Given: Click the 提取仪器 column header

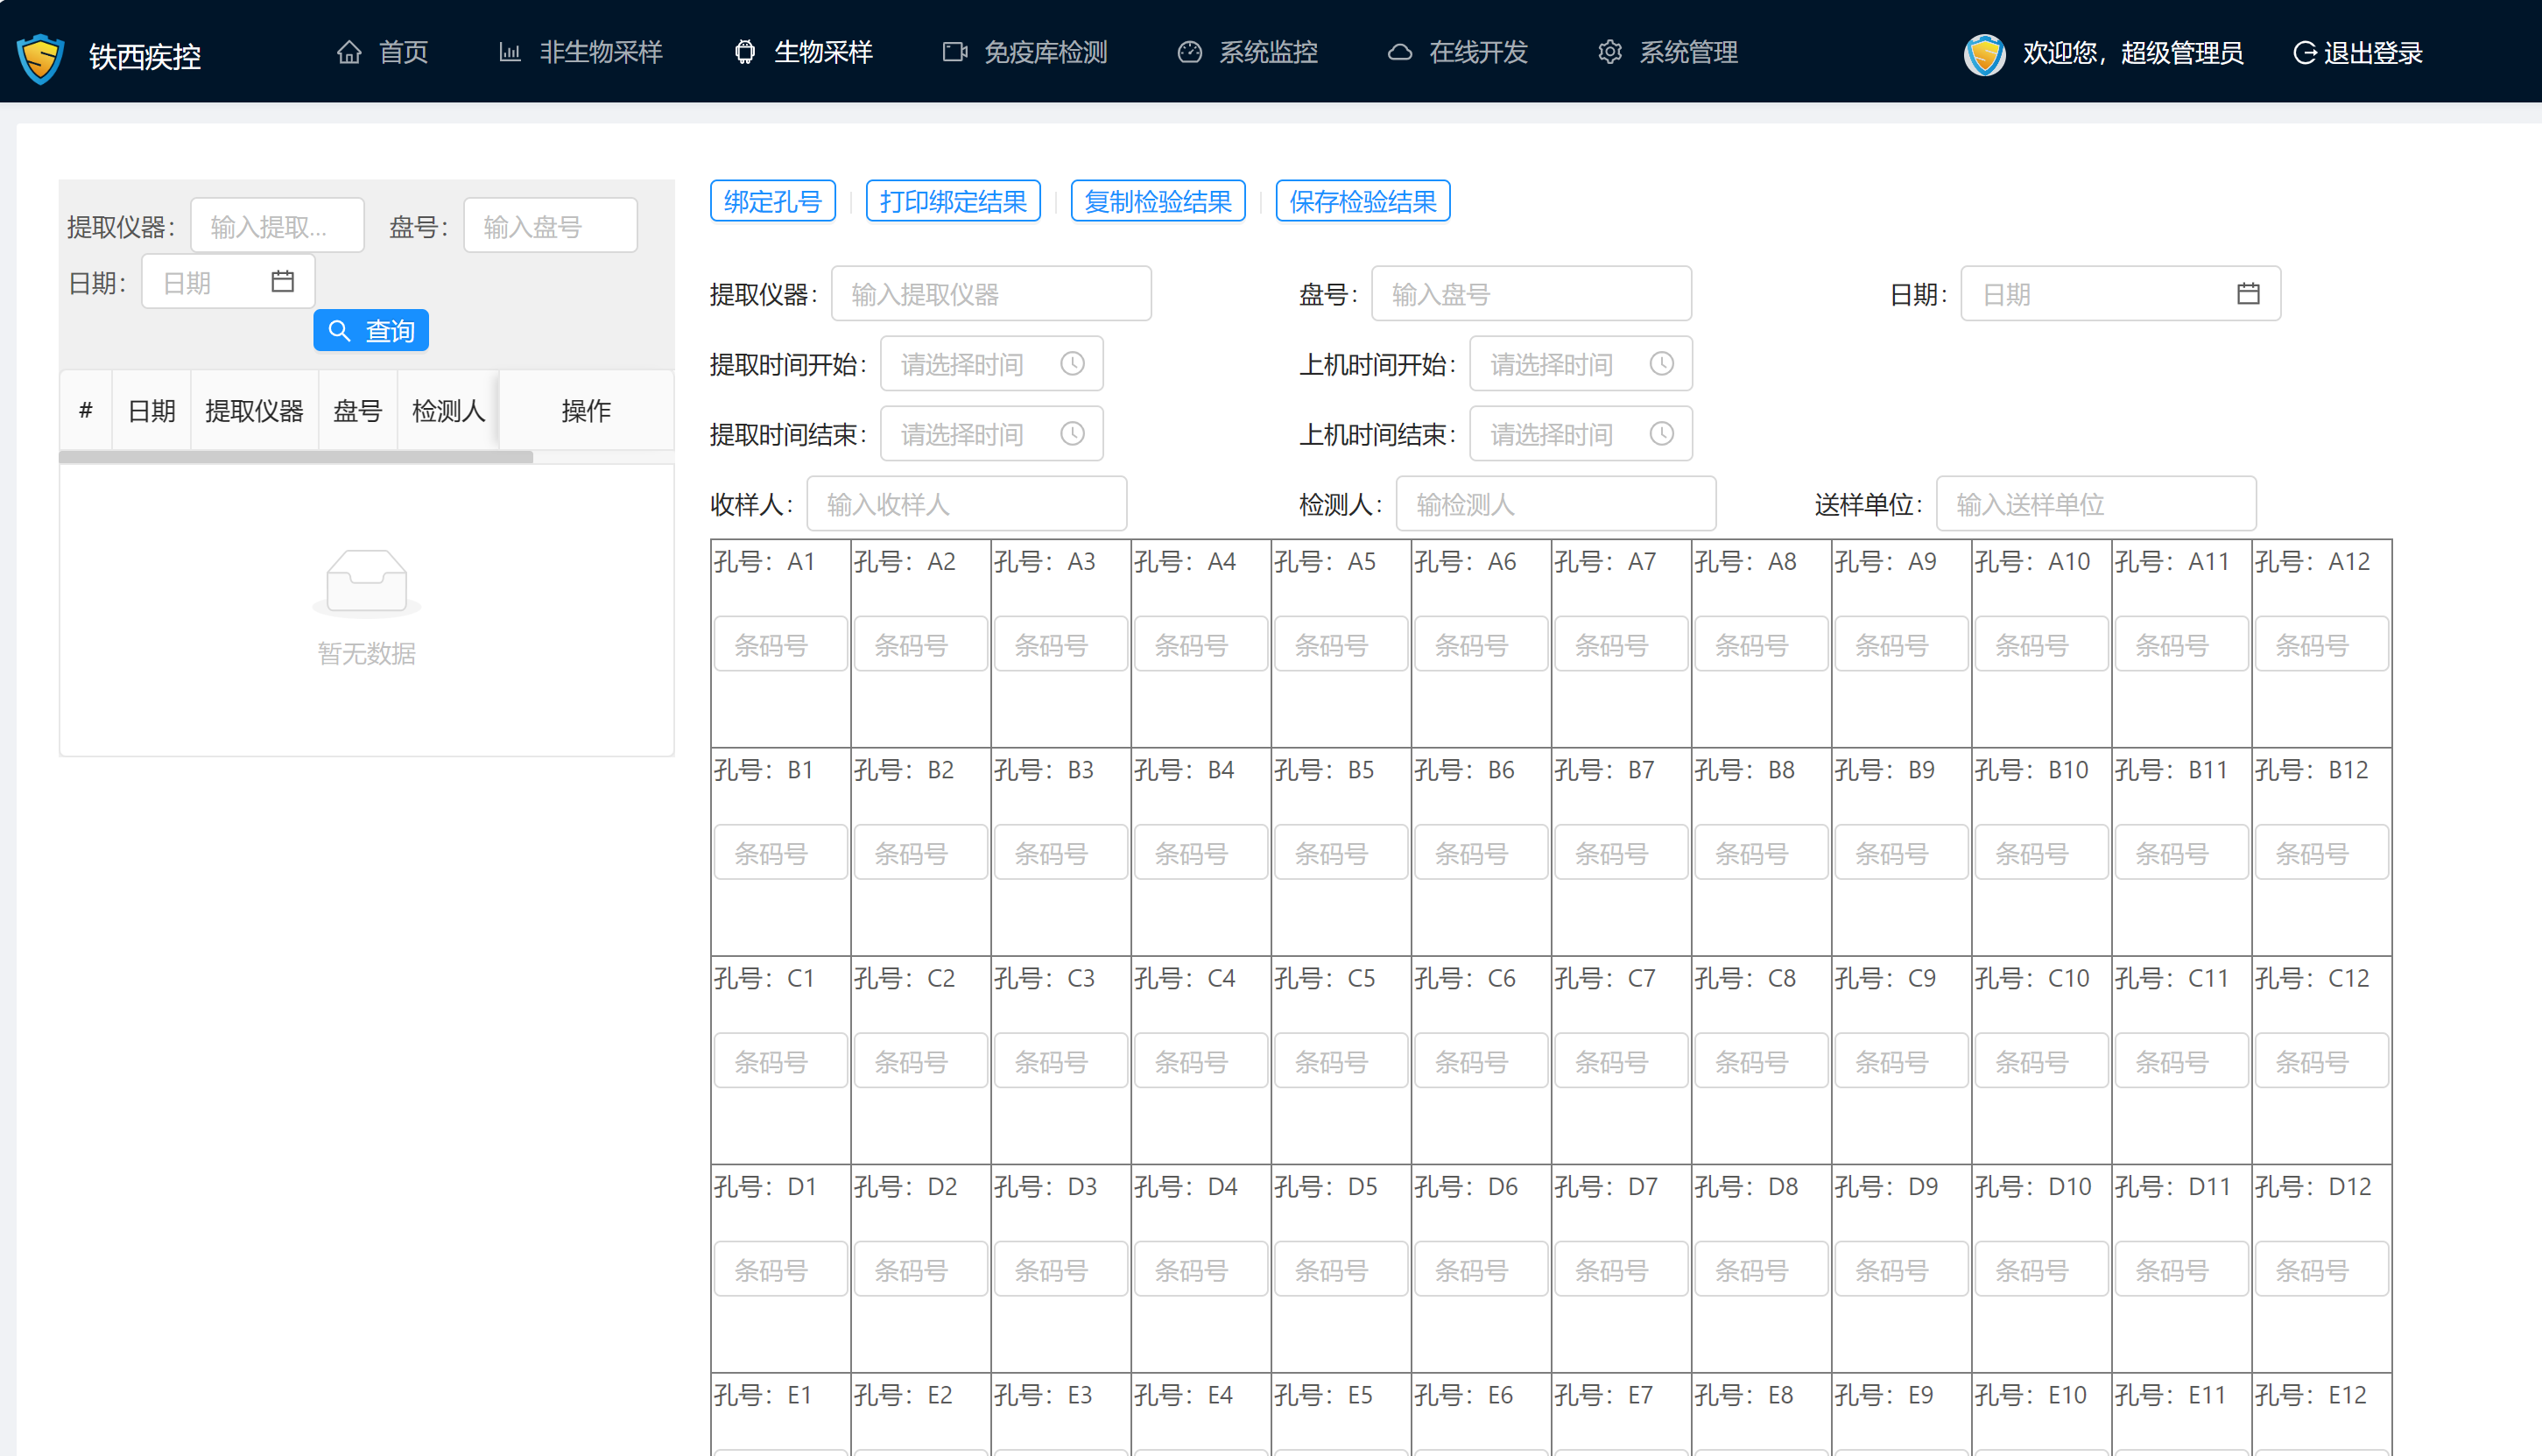Looking at the screenshot, I should pyautogui.click(x=254, y=410).
